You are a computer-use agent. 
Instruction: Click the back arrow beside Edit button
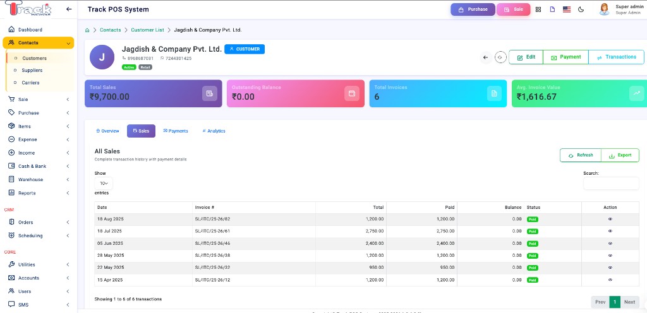click(x=485, y=57)
